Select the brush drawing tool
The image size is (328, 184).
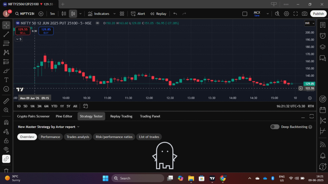pos(6,71)
